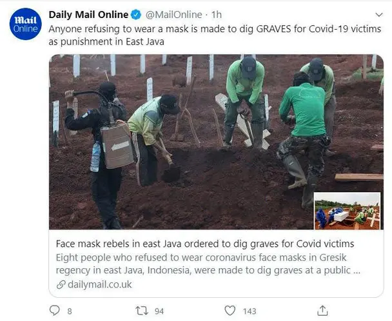The width and height of the screenshot is (392, 321).
Task: Click the like count 143
Action: click(x=249, y=311)
